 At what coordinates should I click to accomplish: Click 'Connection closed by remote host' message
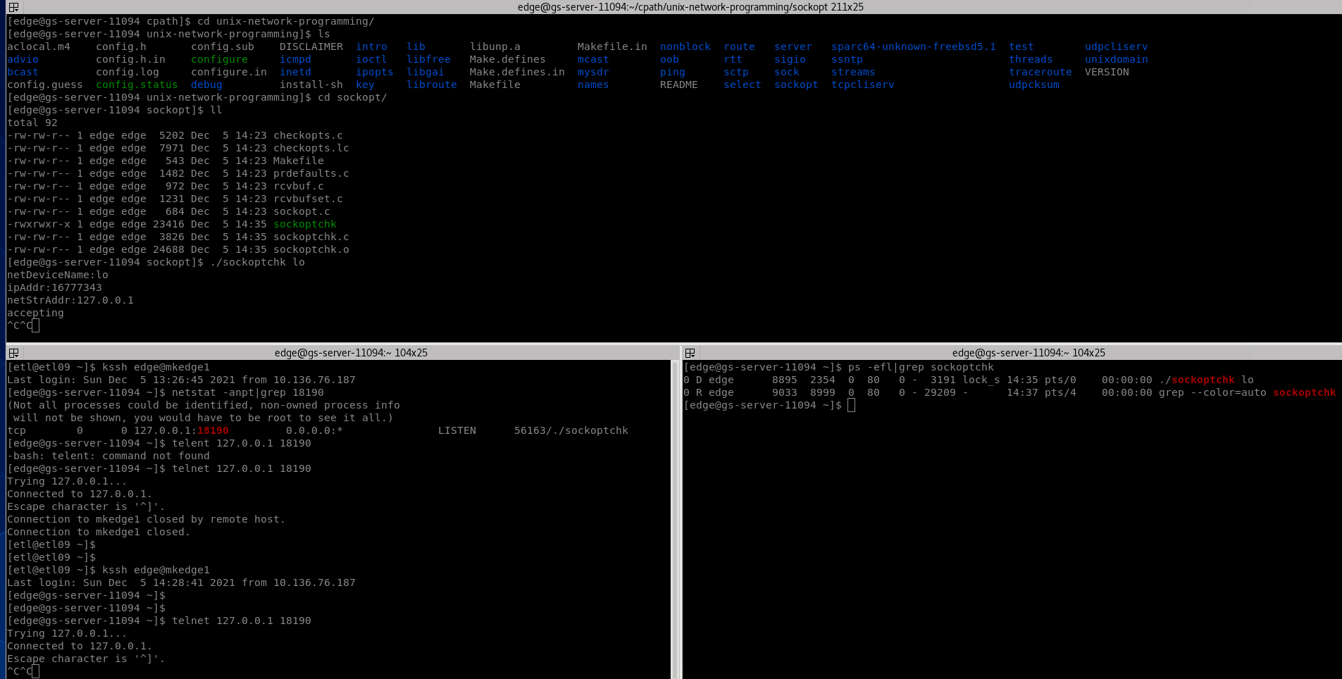pyautogui.click(x=146, y=519)
